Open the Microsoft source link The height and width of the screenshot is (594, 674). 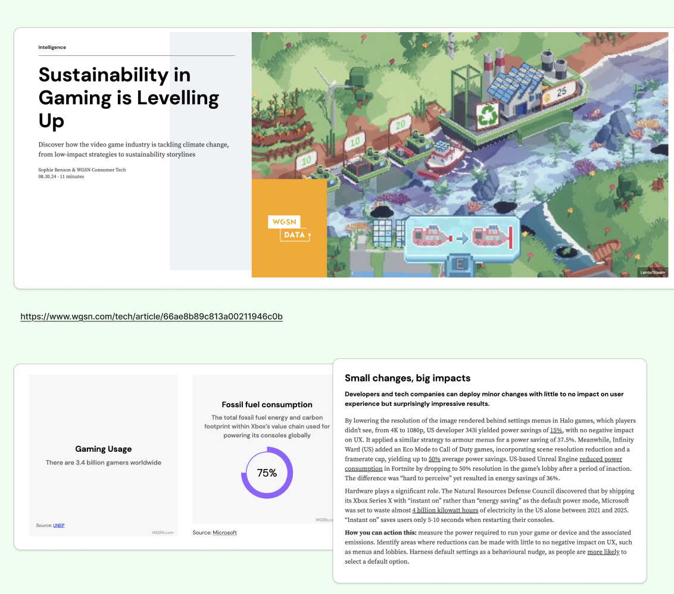click(223, 532)
